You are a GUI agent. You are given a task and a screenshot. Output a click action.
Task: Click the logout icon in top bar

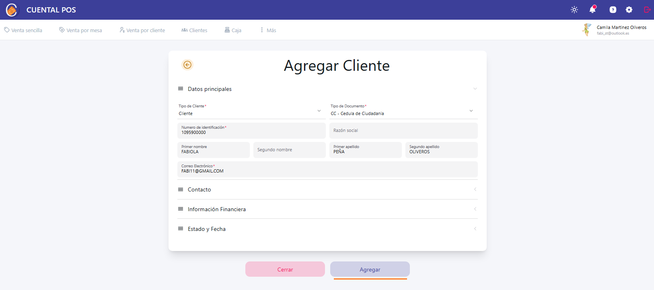[x=647, y=10]
